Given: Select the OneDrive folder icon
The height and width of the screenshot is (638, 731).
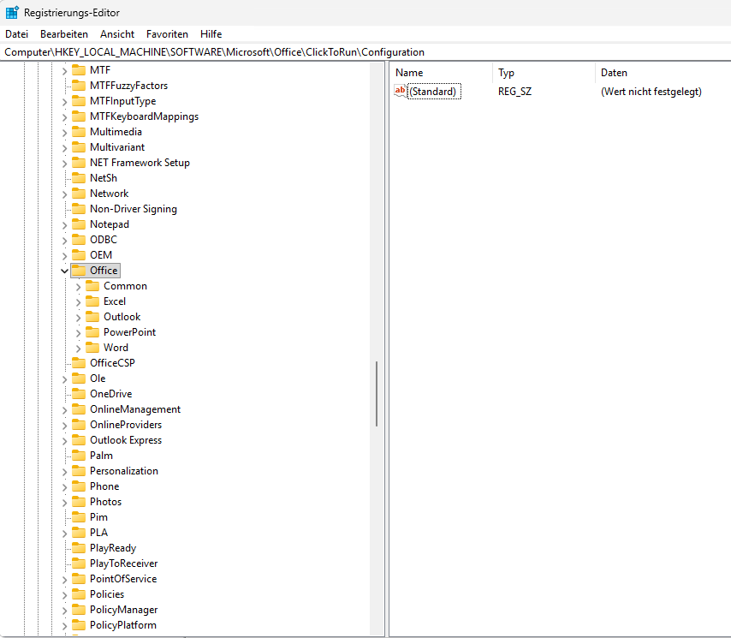Looking at the screenshot, I should pyautogui.click(x=79, y=393).
